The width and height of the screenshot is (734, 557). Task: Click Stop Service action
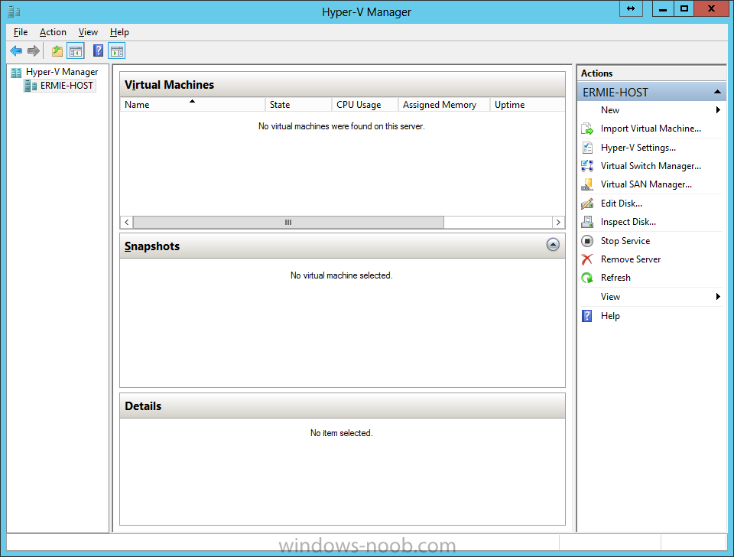coord(625,241)
